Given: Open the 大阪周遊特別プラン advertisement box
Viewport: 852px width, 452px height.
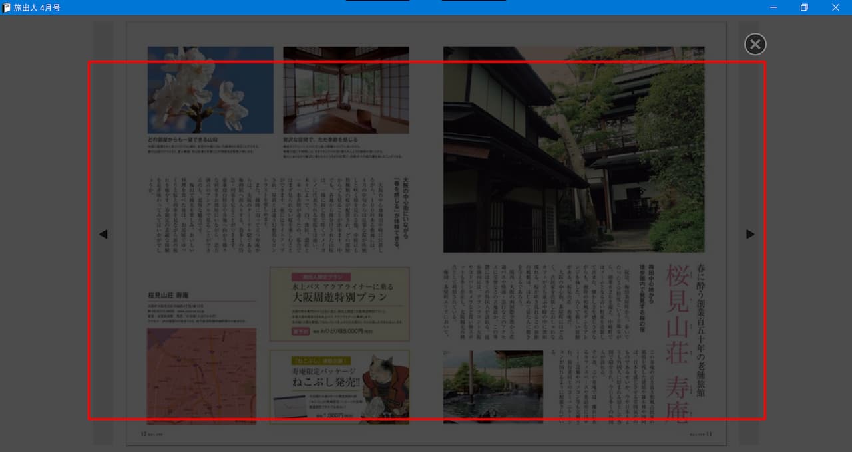Looking at the screenshot, I should tap(339, 302).
